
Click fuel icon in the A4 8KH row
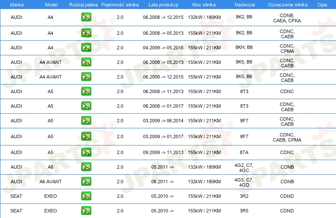tap(86, 48)
